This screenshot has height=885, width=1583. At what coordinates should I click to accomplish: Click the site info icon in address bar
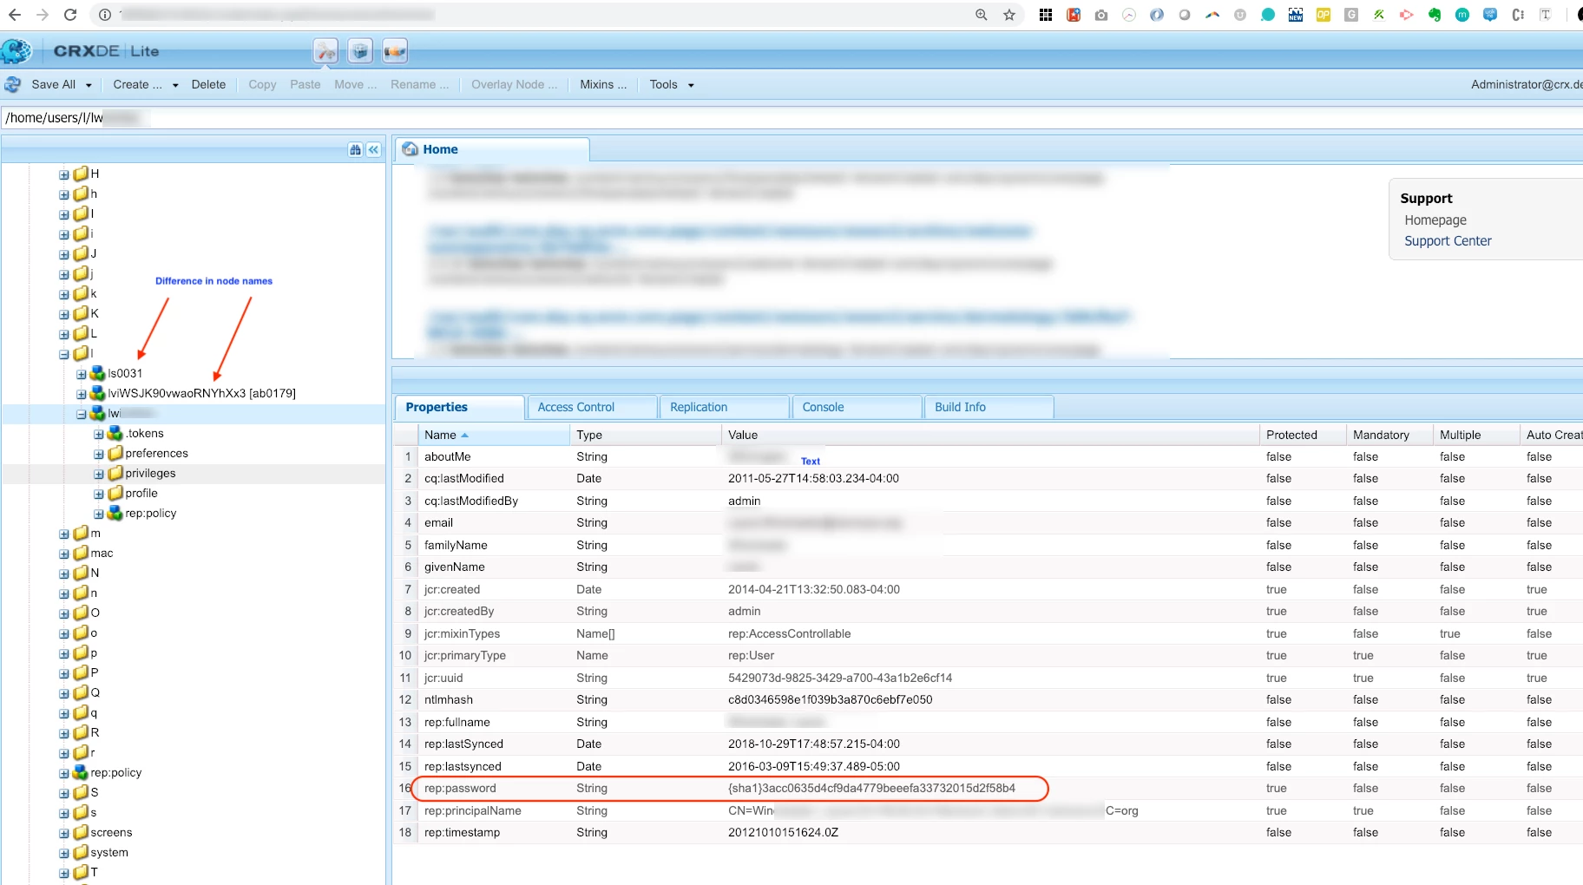[x=105, y=15]
